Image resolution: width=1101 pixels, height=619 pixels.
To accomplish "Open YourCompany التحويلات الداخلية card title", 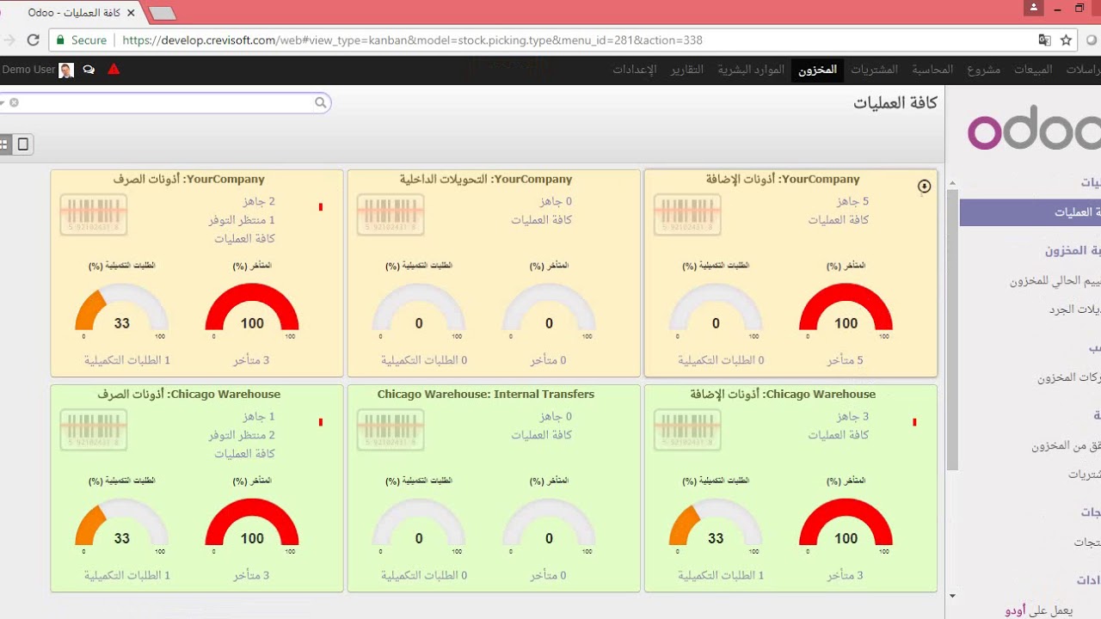I will (485, 180).
